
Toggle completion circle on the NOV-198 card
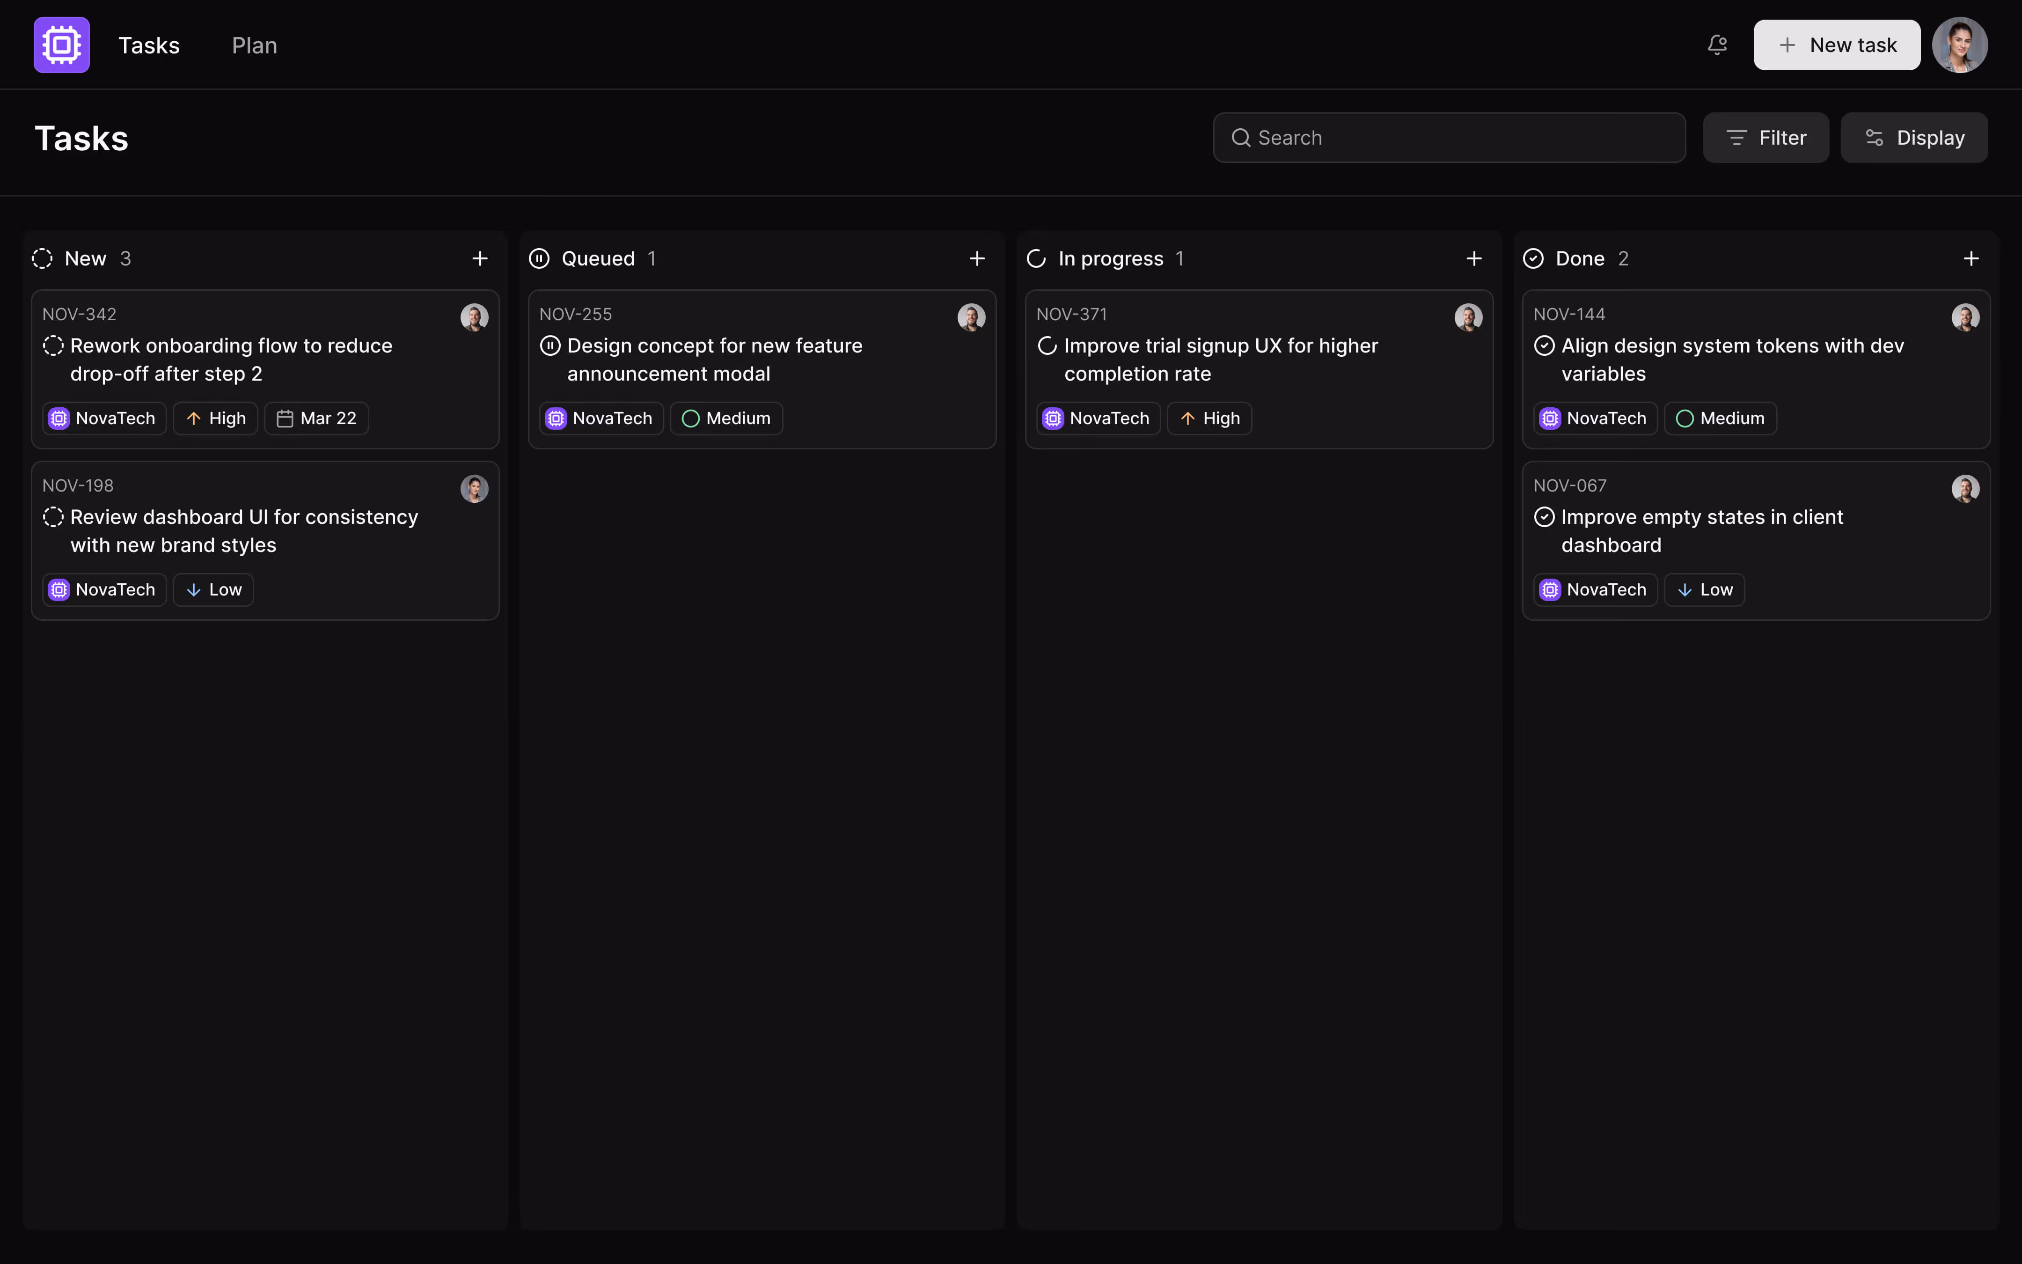click(52, 517)
